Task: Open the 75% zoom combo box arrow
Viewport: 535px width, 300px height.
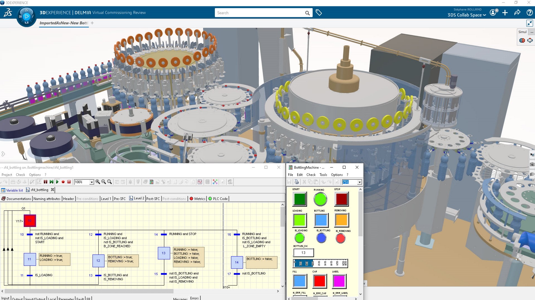Action: point(359,182)
